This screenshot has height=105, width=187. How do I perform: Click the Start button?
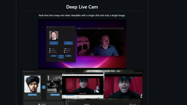coord(54,56)
